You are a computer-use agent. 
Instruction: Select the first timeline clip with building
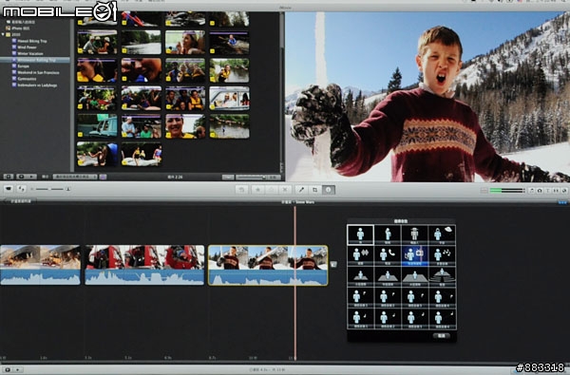(40, 265)
